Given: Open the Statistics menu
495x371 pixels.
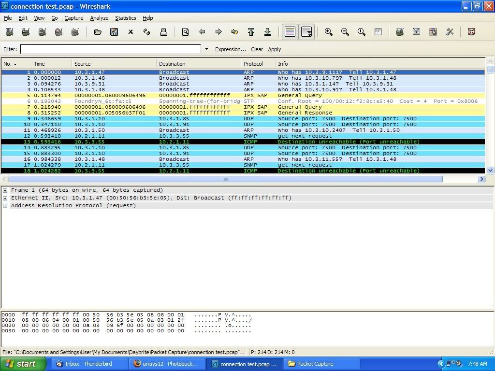Looking at the screenshot, I should pos(125,18).
